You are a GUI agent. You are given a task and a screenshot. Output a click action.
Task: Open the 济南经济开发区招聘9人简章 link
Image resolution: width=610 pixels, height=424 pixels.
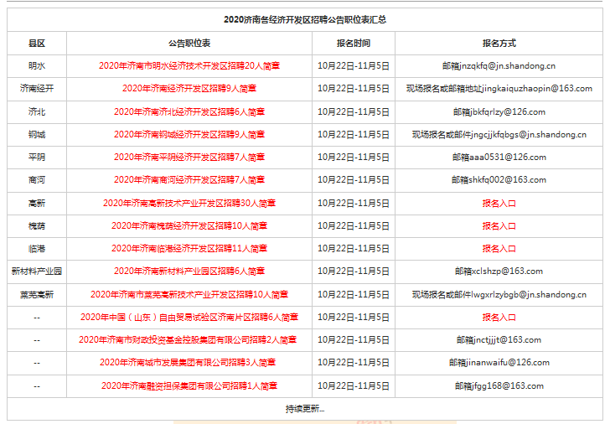click(x=189, y=88)
